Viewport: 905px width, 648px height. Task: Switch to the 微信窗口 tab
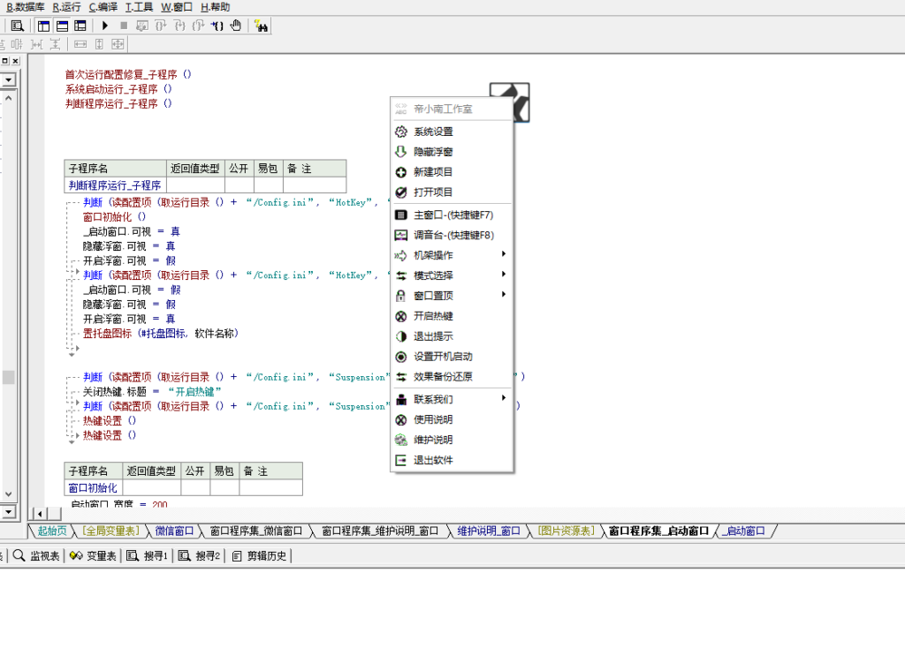pos(174,531)
